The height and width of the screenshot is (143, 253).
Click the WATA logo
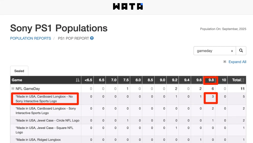[128, 7]
